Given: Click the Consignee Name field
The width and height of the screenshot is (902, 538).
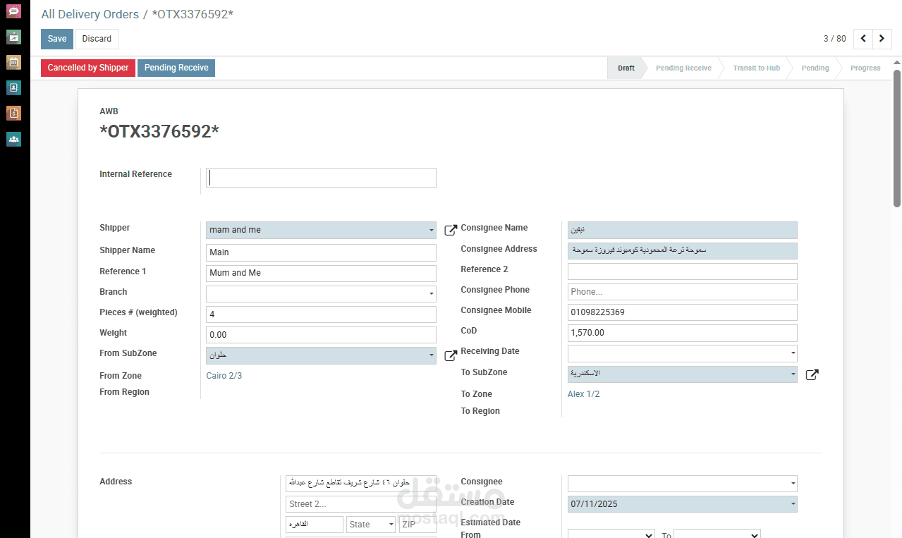Looking at the screenshot, I should [683, 231].
